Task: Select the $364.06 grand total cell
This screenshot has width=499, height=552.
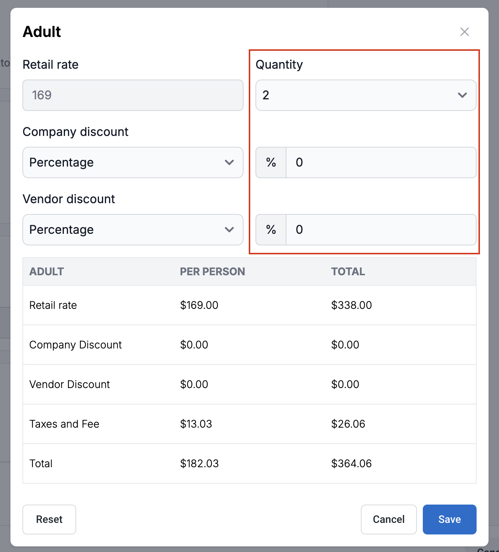Action: pyautogui.click(x=351, y=463)
